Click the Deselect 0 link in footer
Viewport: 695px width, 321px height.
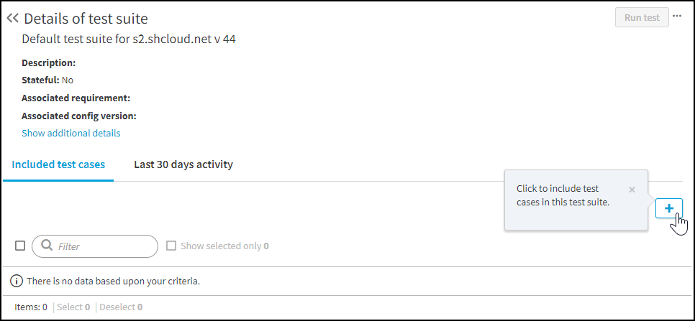[121, 307]
